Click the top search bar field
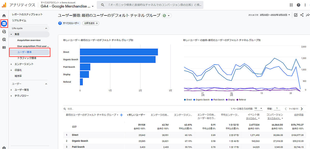310x149 pixels. (x=150, y=5)
